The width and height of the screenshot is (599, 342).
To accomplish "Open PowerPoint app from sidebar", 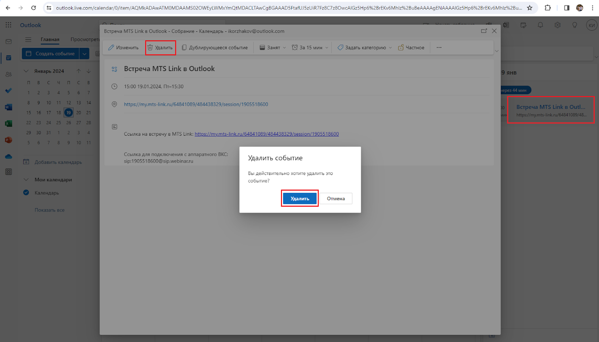I will 9,140.
